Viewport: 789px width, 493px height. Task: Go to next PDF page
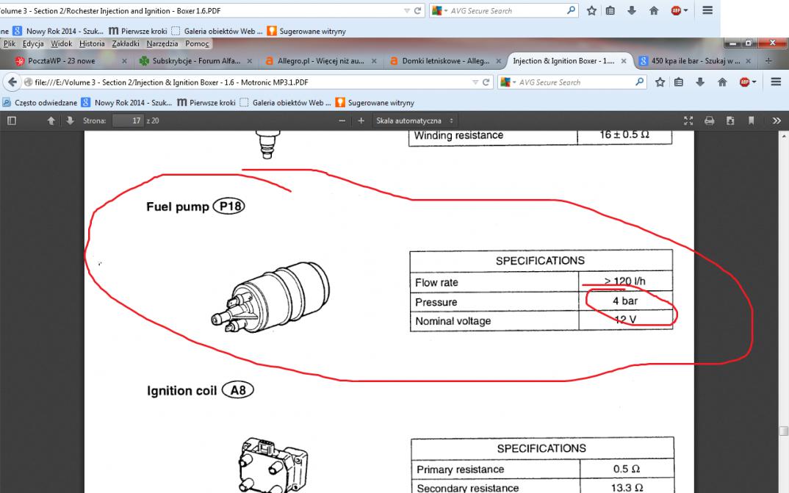pyautogui.click(x=70, y=120)
